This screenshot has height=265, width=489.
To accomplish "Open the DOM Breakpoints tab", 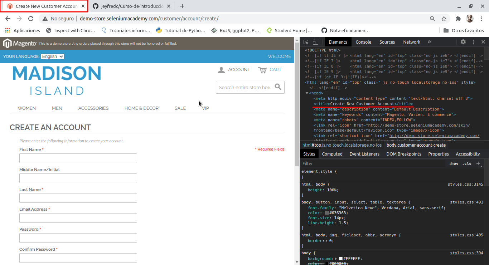I will [404, 154].
